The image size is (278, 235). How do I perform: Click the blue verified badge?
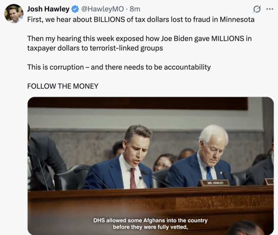click(75, 9)
